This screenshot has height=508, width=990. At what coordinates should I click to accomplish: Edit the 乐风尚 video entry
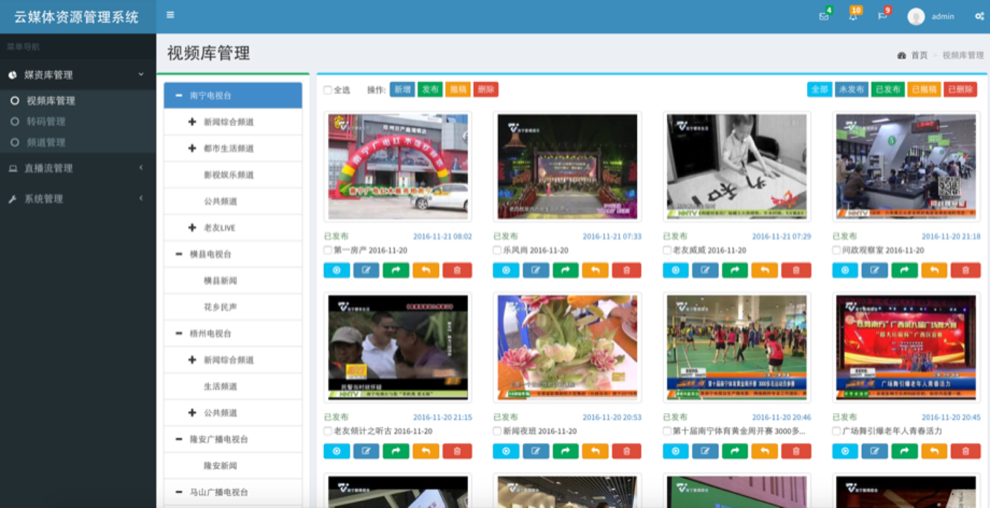point(536,270)
